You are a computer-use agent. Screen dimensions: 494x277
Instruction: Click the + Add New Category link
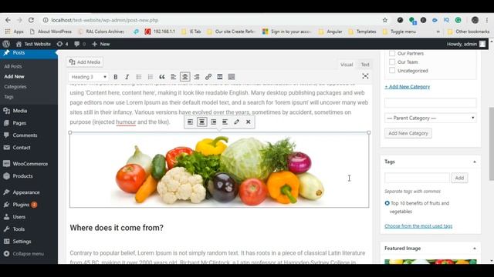407,87
